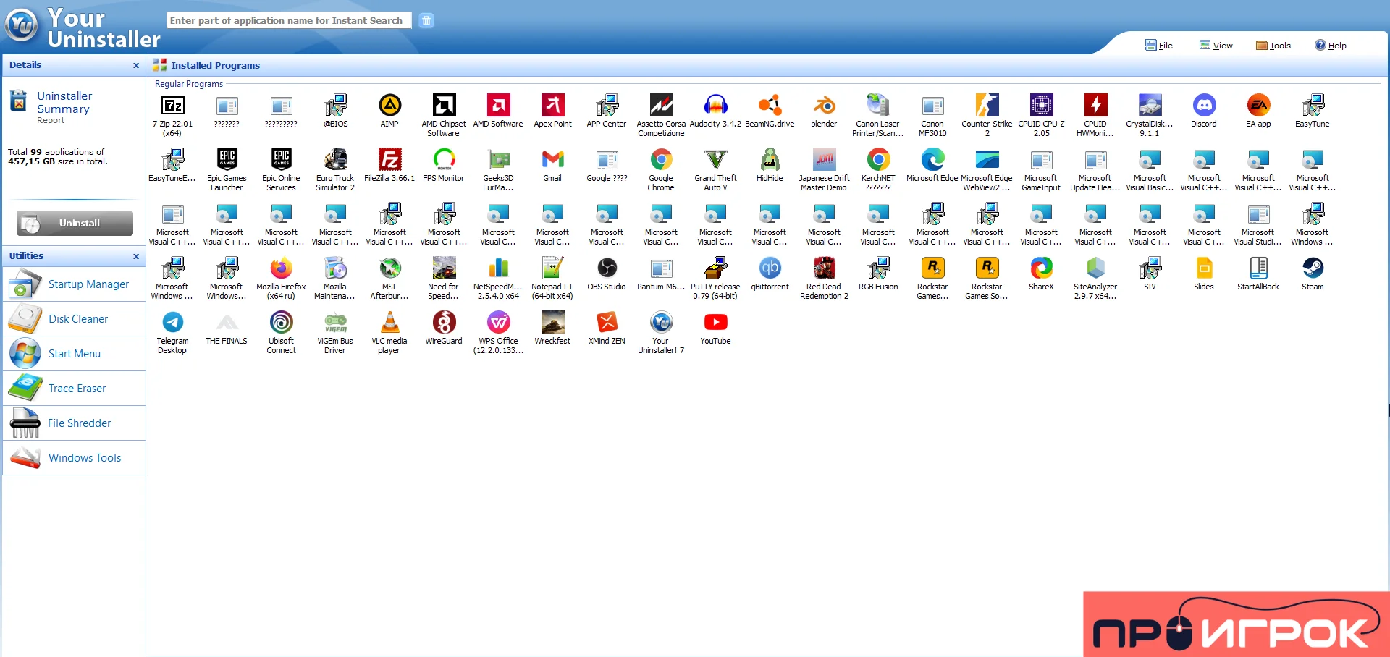1390x657 pixels.
Task: Open the File menu
Action: click(1158, 45)
